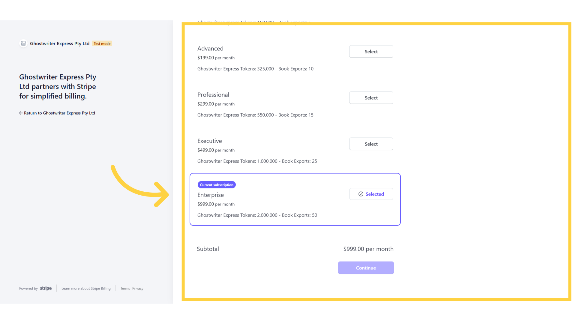Click the Enterprise plan title

[x=211, y=195]
